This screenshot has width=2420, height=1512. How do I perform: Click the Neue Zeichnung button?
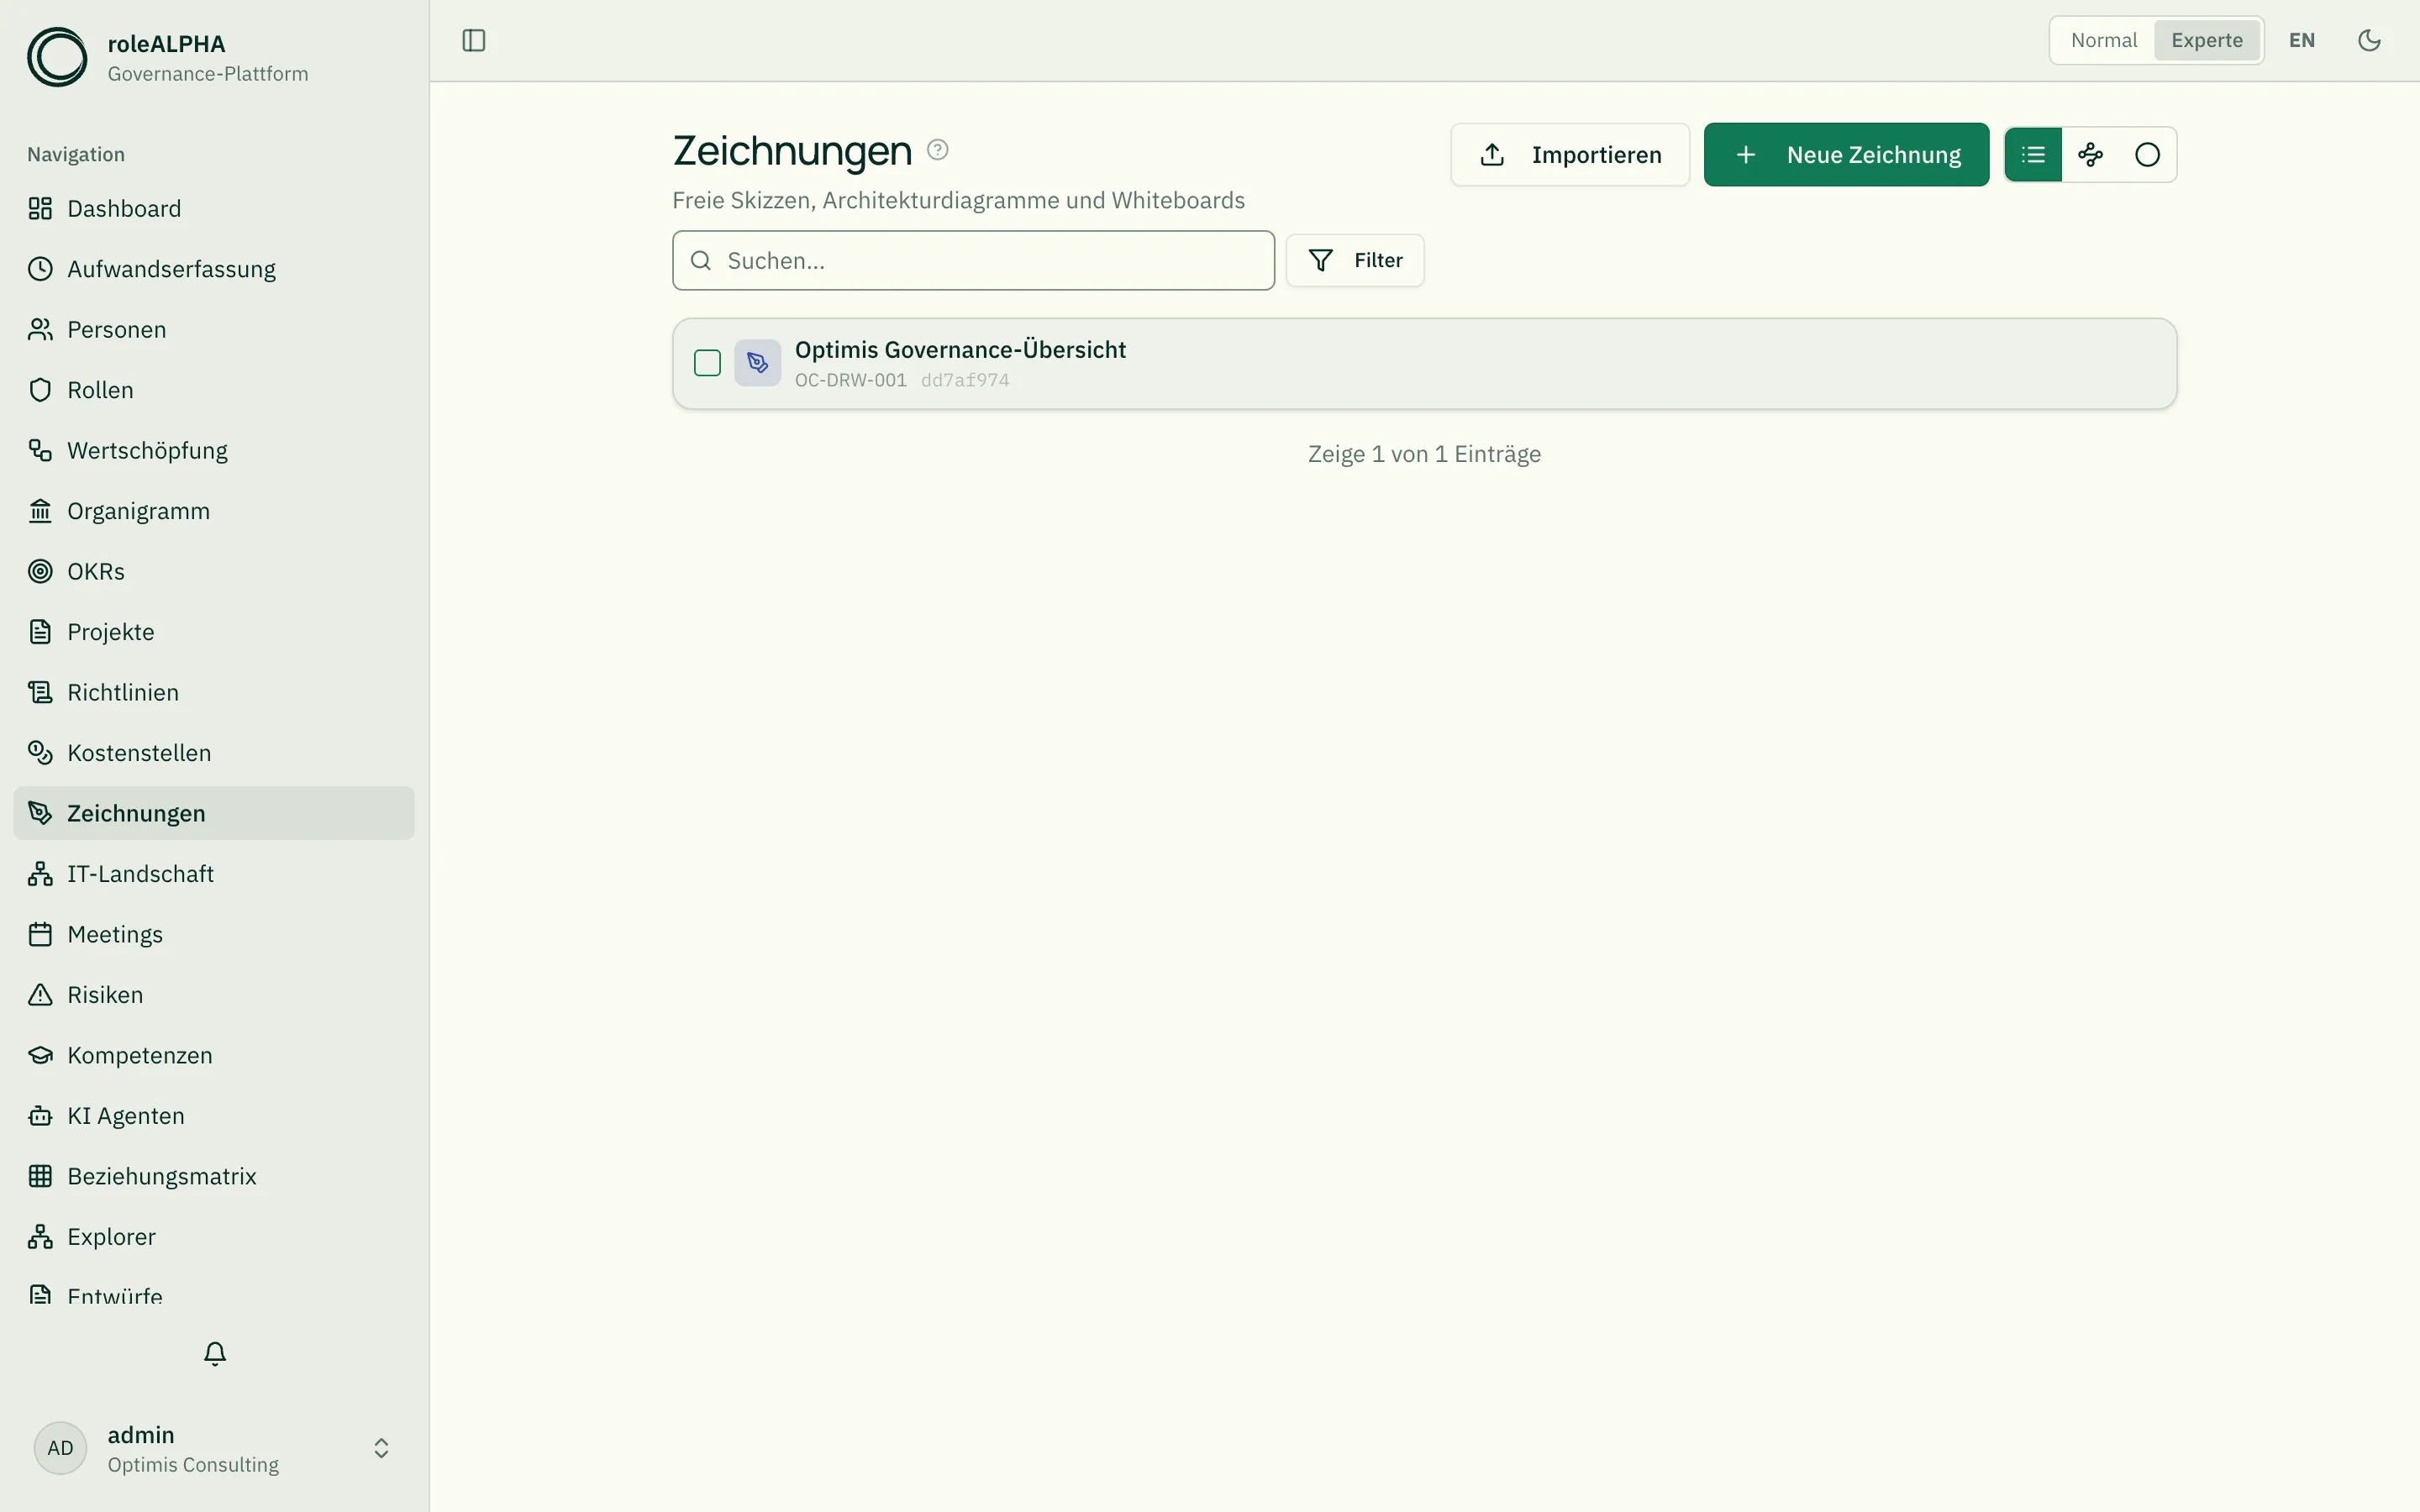1846,155
